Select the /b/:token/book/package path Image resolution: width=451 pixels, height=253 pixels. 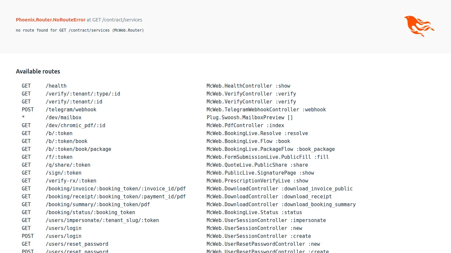pyautogui.click(x=79, y=149)
